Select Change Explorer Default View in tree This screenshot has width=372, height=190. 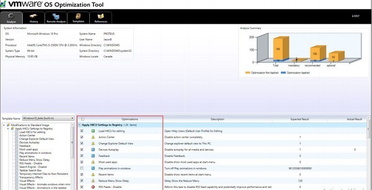37,139
